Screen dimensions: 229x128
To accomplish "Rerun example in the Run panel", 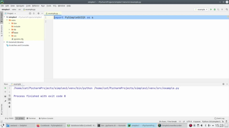I will tap(5, 88).
